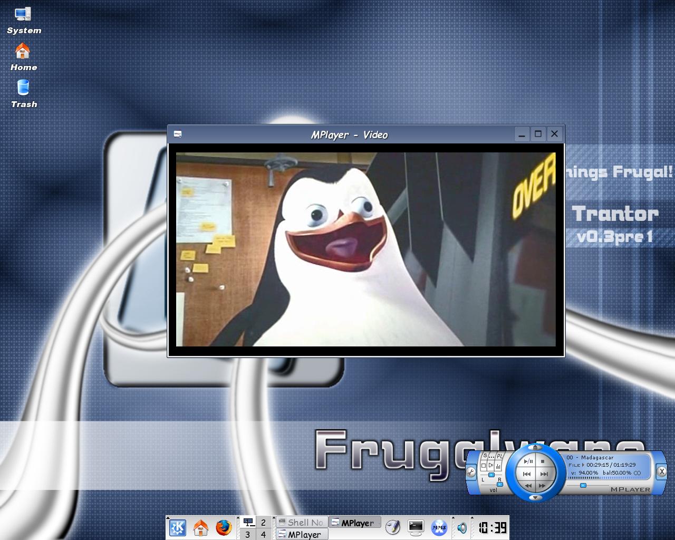The image size is (675, 540).
Task: Open the KDE K menu
Action: pyautogui.click(x=178, y=527)
